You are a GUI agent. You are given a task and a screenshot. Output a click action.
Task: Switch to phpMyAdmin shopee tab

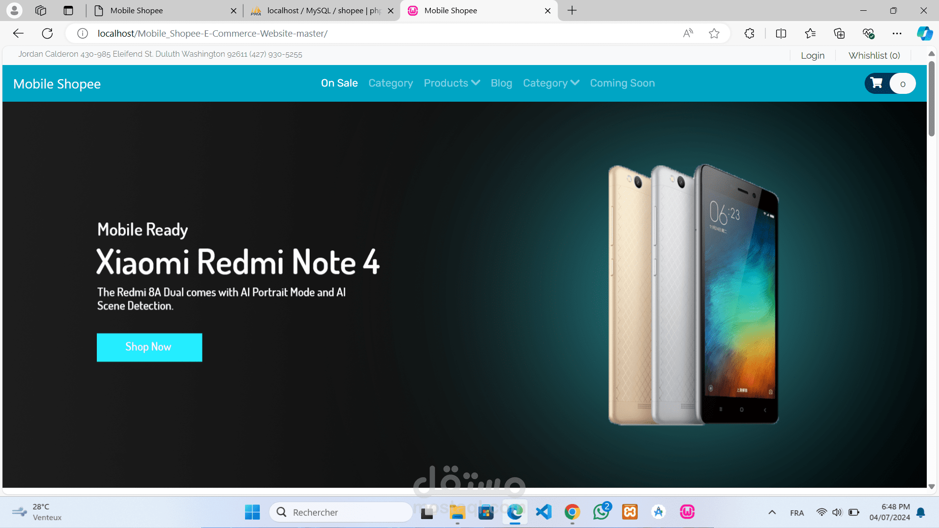[x=323, y=11]
